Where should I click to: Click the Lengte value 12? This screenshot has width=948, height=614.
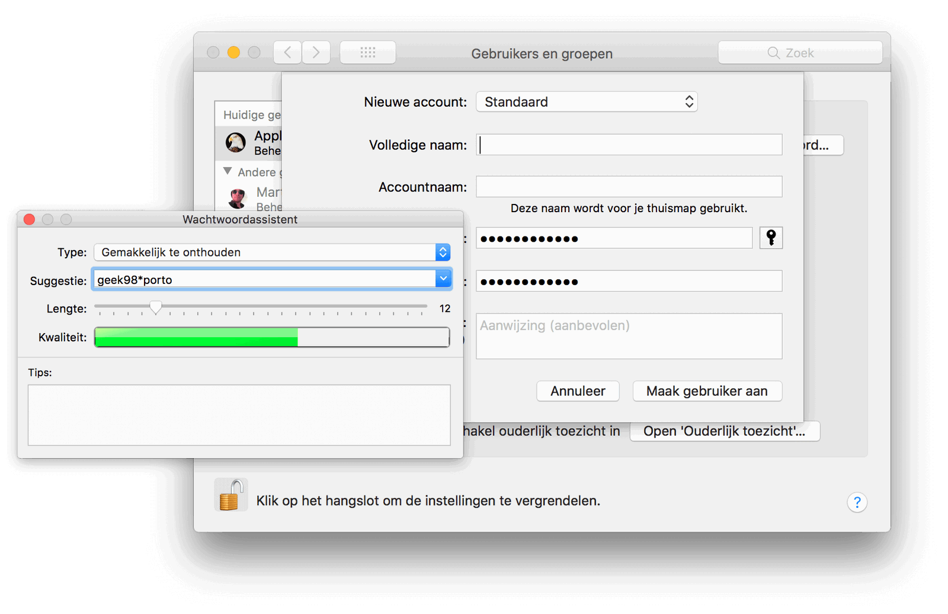coord(445,309)
